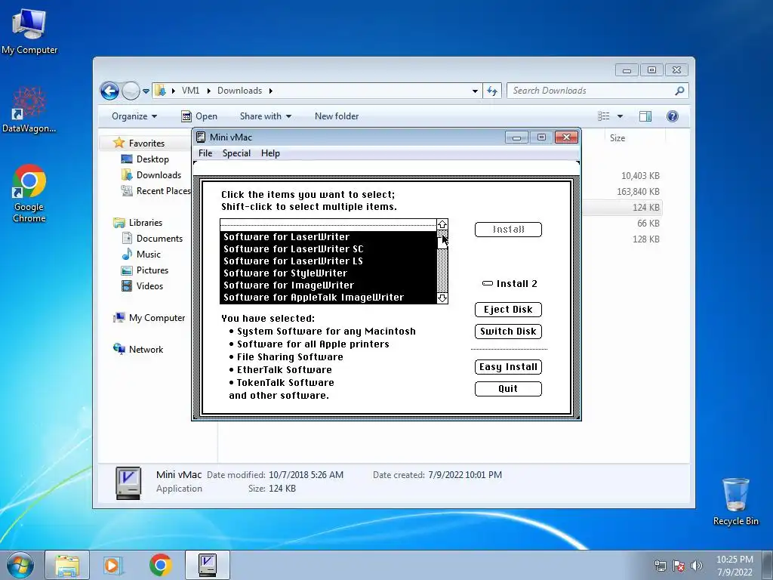Expand the Organize dropdown
Screen dimensions: 773x580
click(x=134, y=116)
